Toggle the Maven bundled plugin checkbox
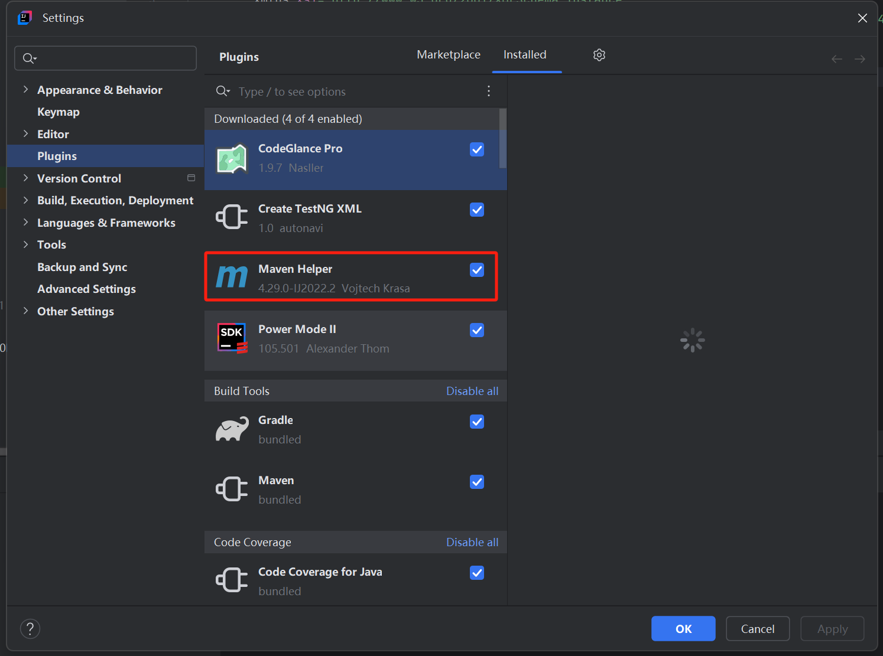 [477, 482]
